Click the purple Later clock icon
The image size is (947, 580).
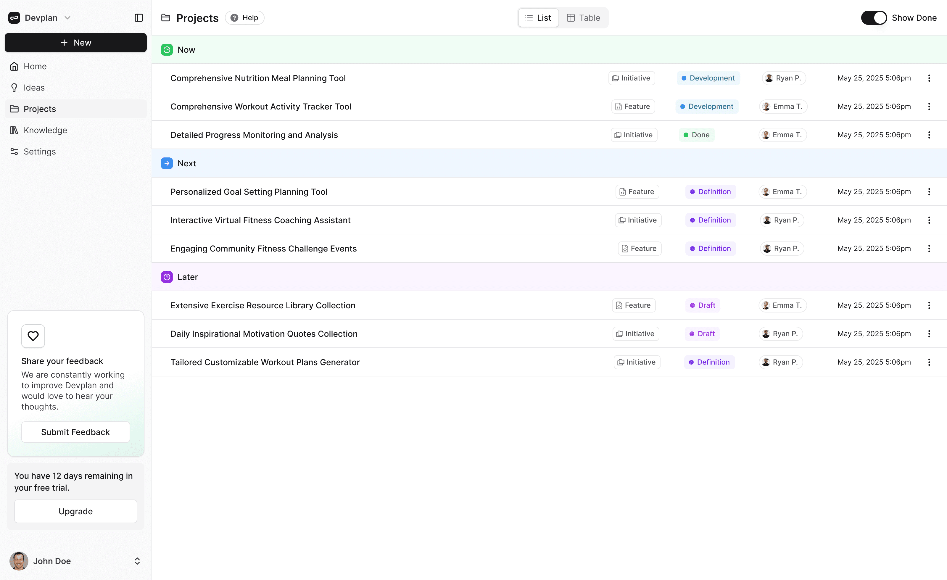(167, 277)
